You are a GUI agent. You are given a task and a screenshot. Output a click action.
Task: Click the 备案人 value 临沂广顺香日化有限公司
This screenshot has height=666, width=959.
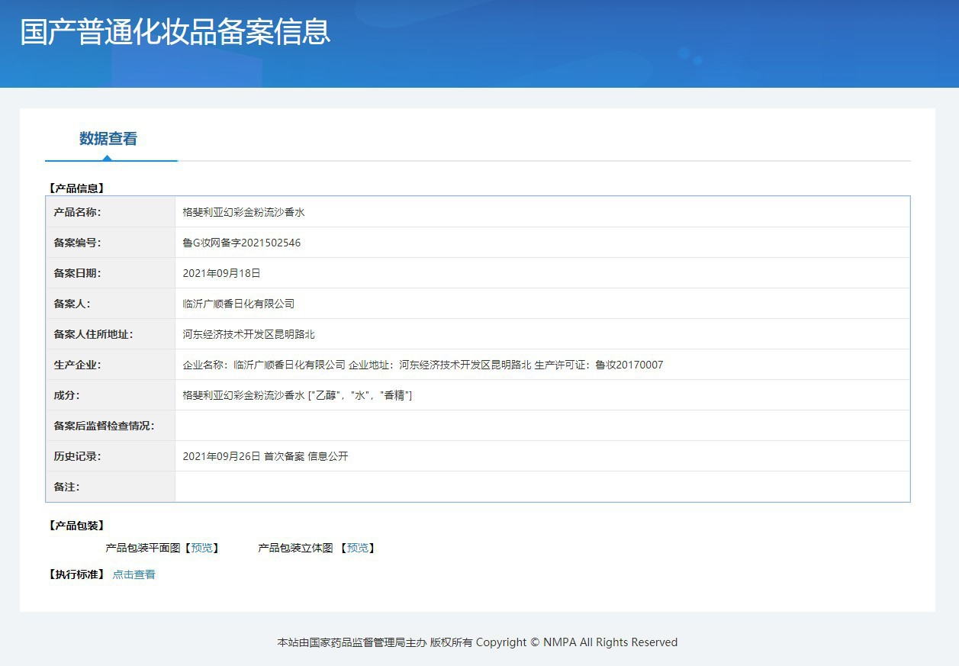pos(238,304)
